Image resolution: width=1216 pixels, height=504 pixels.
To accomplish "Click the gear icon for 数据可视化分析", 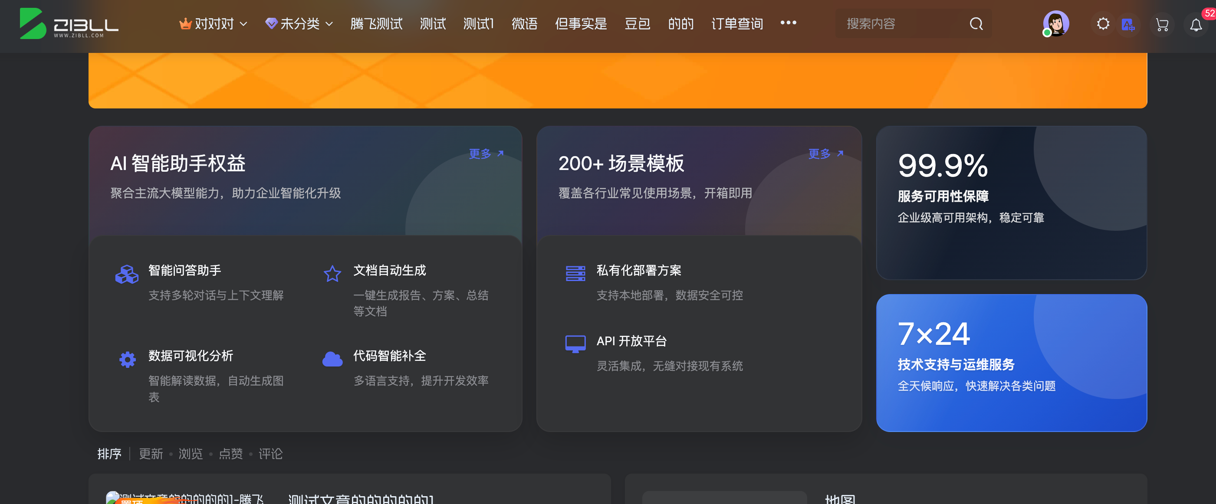I will pos(127,360).
